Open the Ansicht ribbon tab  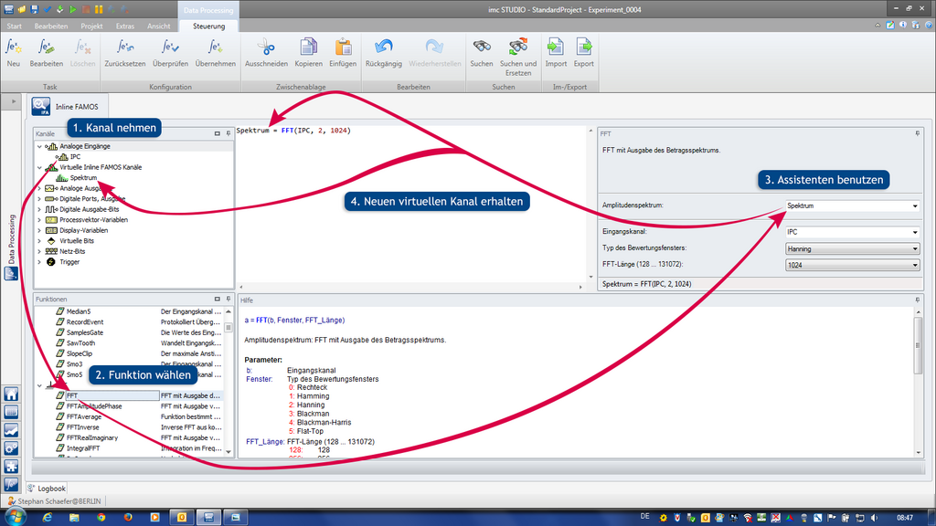tap(158, 26)
